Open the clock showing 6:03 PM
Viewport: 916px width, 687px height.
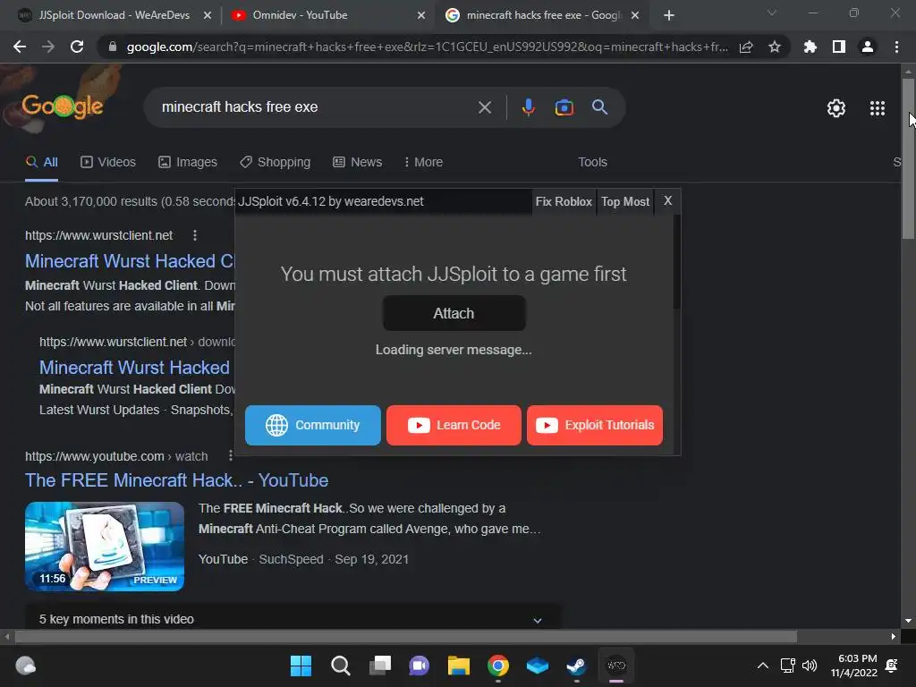coord(854,666)
